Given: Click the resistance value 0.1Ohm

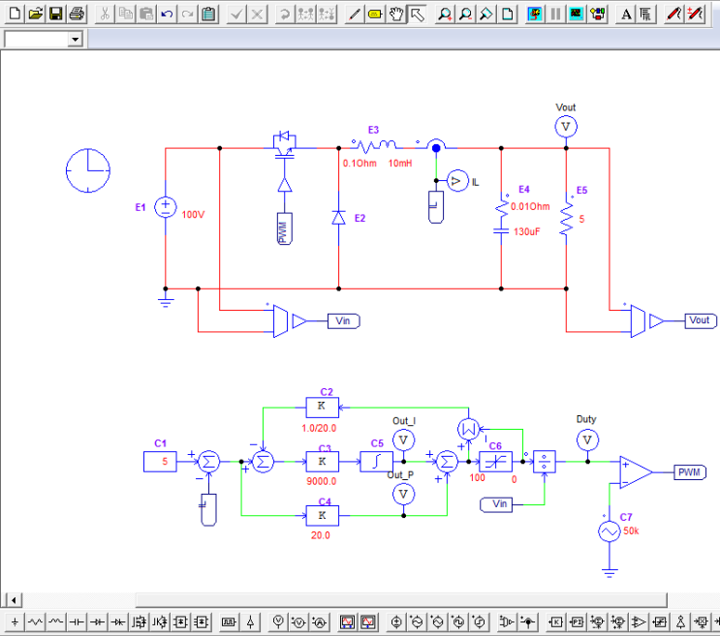Looking at the screenshot, I should click(360, 164).
